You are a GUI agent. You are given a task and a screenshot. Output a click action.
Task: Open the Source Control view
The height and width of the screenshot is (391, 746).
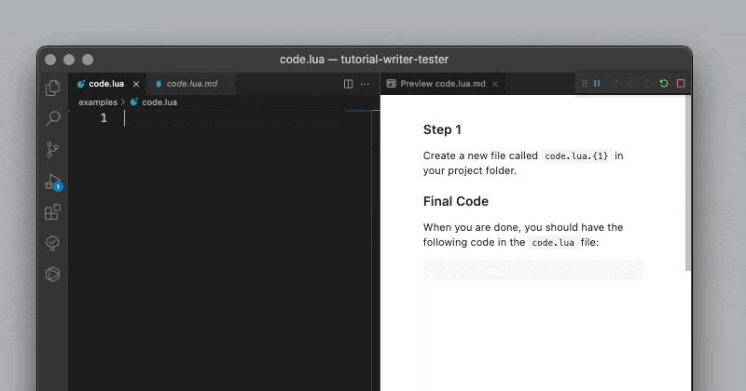[53, 149]
